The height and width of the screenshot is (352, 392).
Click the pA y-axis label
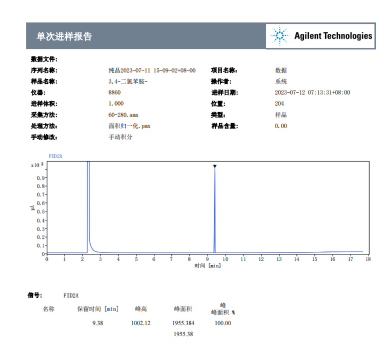(x=33, y=207)
